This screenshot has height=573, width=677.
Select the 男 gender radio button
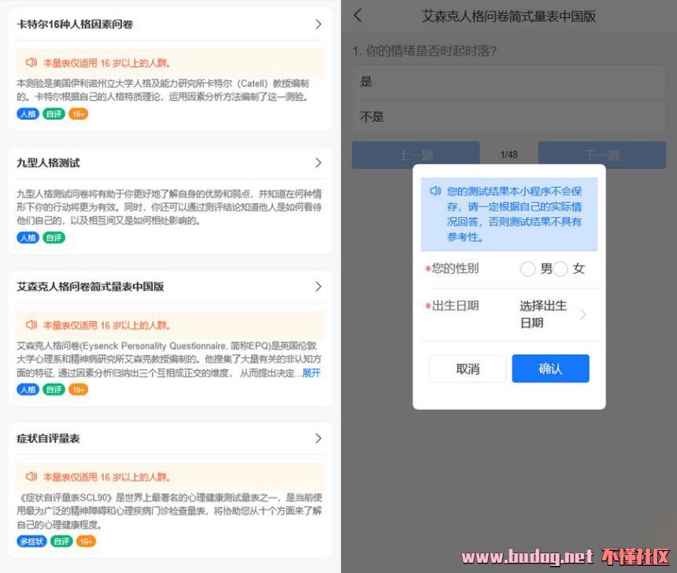[527, 269]
